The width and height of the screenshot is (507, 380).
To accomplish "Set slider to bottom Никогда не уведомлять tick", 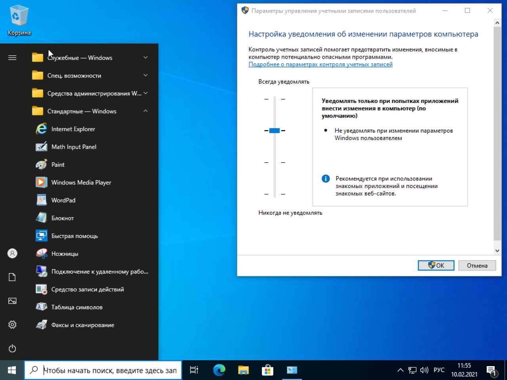I will click(x=274, y=194).
